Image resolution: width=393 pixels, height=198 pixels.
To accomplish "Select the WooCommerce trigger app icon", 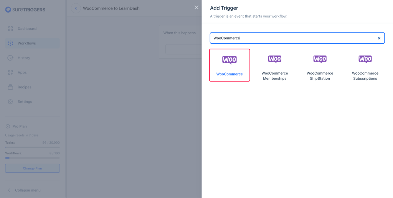I will pos(230,60).
